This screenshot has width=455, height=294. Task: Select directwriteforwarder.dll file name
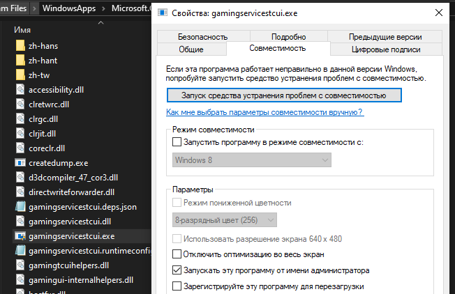click(72, 192)
